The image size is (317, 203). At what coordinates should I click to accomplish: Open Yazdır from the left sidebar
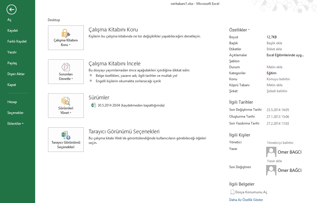(12, 52)
